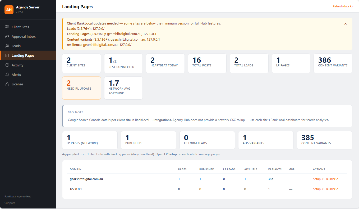Open Builder for gearshiftdigital.com.au
Screen dimensions: 359x209
coord(332,179)
